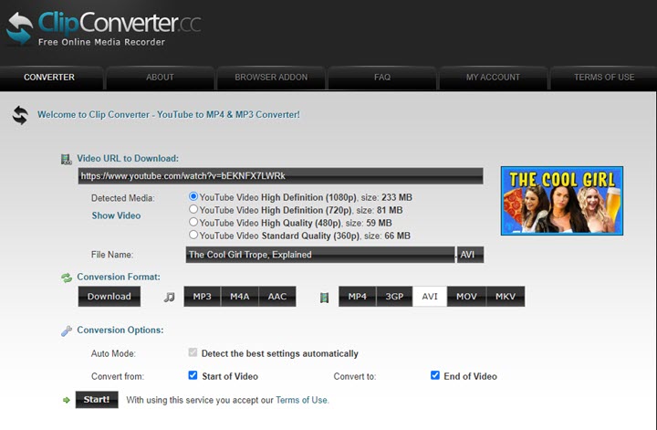Choose MKV conversion format
The image size is (657, 430).
(506, 297)
